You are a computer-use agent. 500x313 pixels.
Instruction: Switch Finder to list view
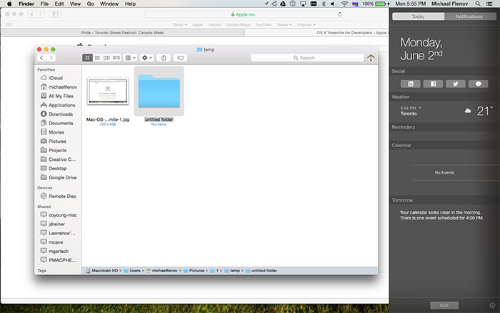pyautogui.click(x=97, y=57)
